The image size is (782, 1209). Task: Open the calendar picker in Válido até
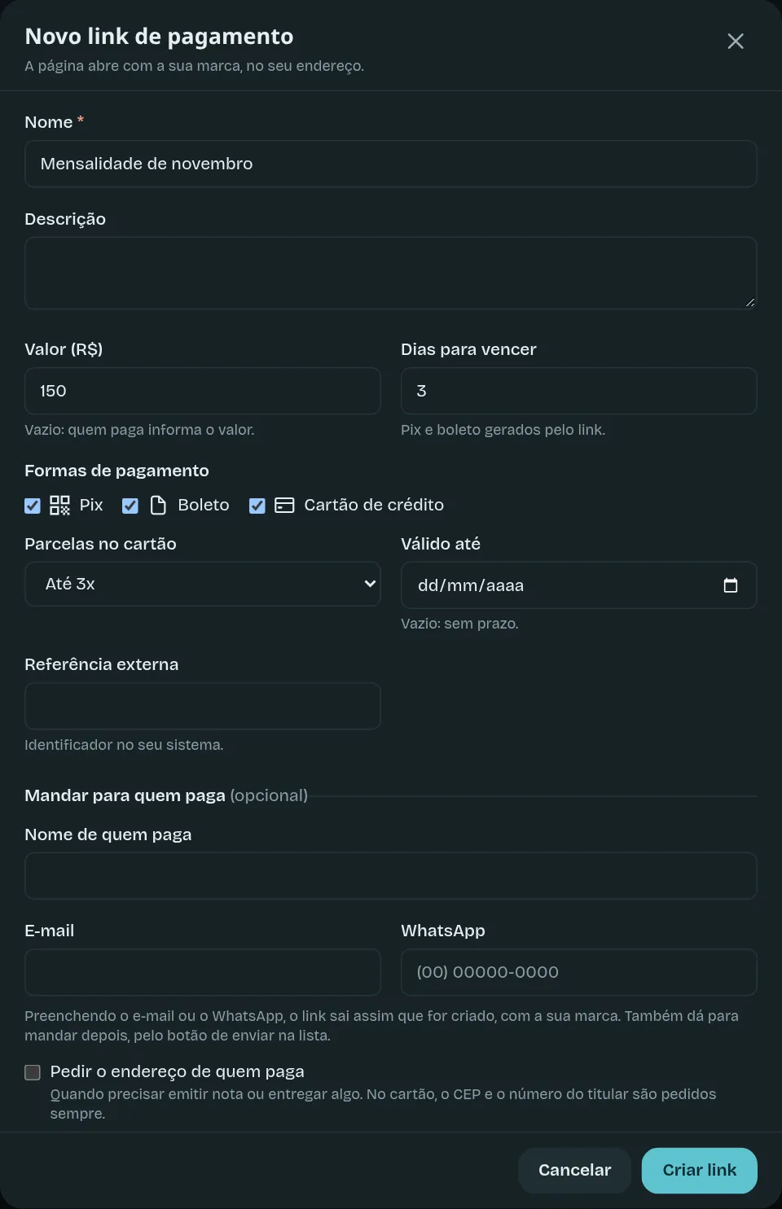point(731,585)
